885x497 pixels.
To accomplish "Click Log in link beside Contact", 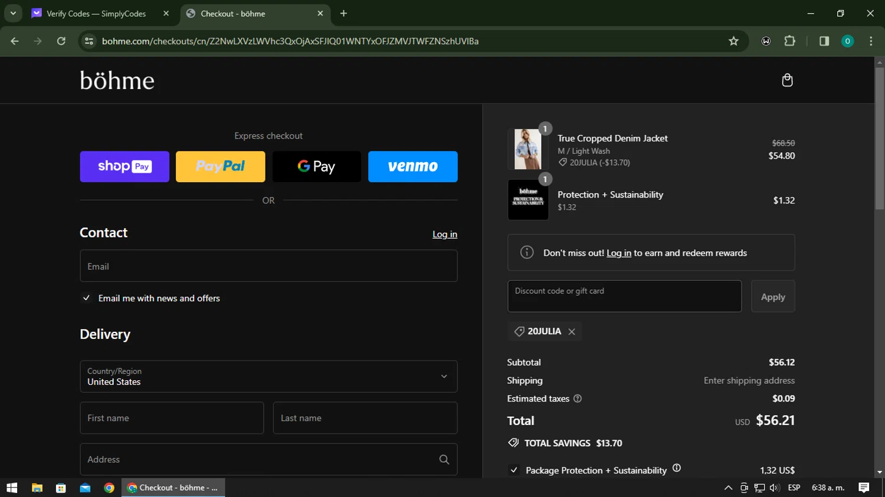I will click(x=445, y=234).
